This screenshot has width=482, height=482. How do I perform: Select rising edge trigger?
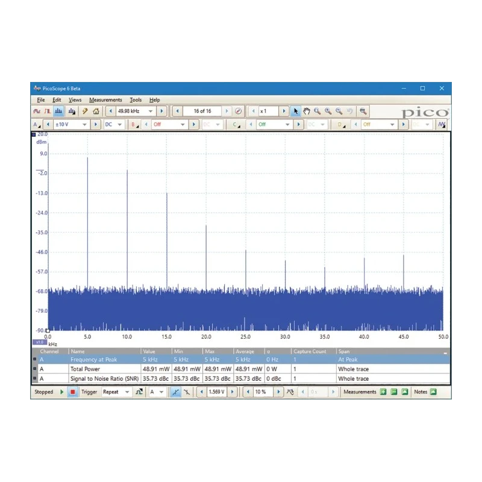click(x=175, y=392)
